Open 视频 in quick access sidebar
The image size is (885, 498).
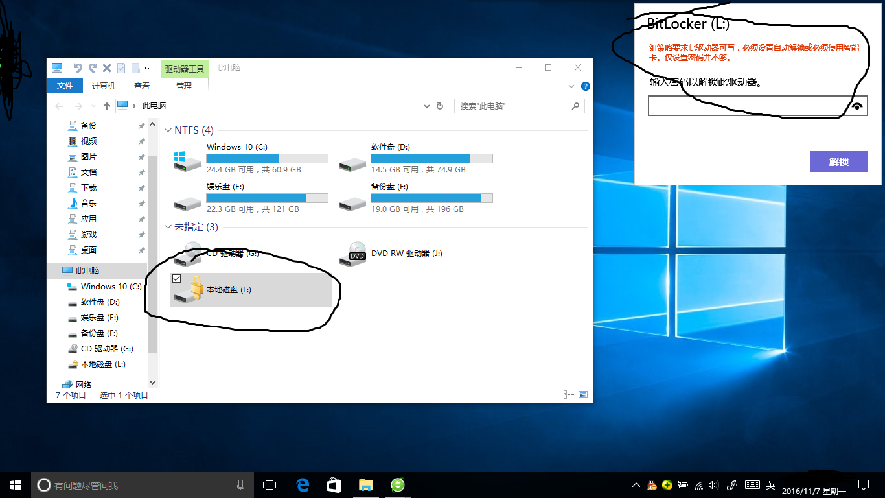[x=89, y=141]
